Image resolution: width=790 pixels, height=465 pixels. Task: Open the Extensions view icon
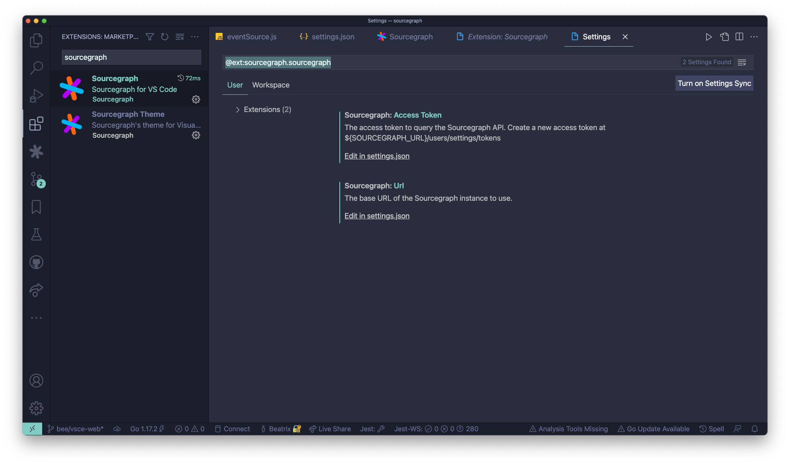tap(36, 124)
